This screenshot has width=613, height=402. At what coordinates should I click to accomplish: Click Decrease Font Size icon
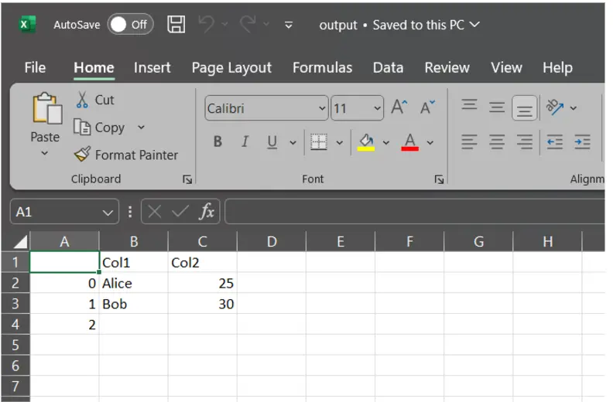coord(427,107)
